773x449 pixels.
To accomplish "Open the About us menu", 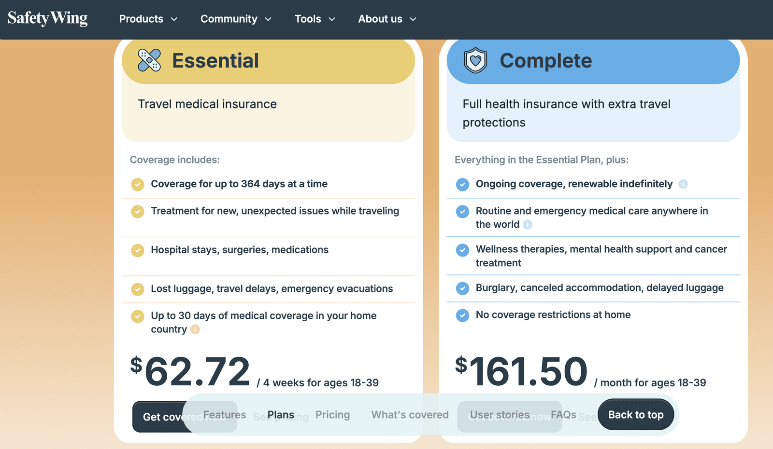I will pos(386,19).
